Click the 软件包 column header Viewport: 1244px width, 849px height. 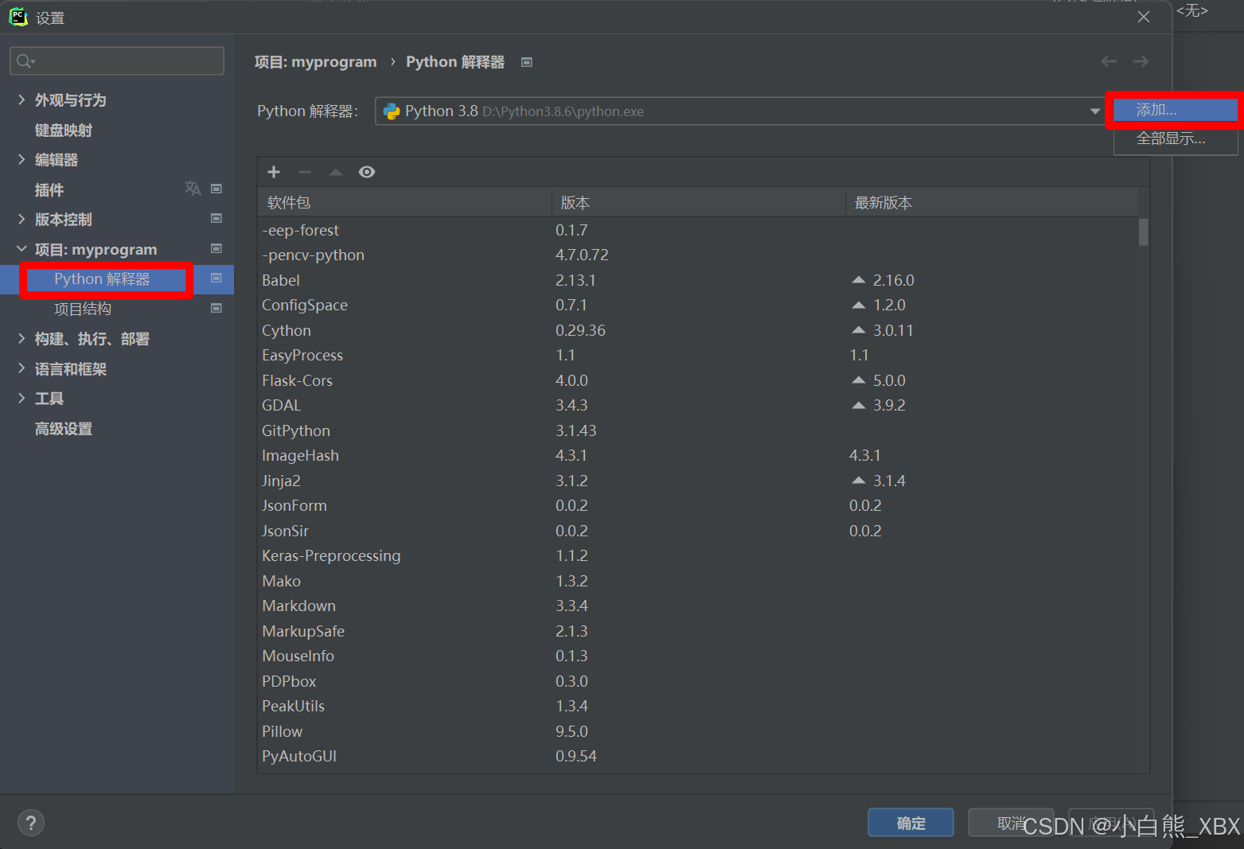pos(404,202)
